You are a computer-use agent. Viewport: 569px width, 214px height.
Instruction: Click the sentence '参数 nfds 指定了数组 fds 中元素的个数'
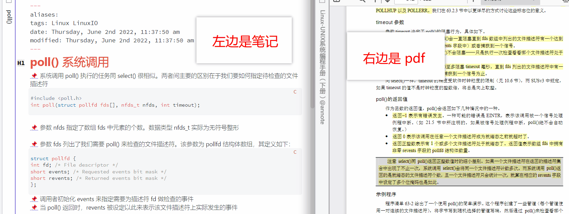[139, 127]
